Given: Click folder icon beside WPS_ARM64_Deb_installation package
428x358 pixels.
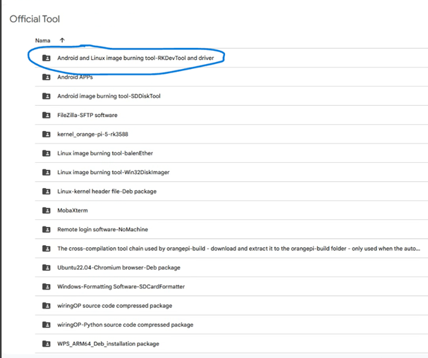Looking at the screenshot, I should [47, 343].
